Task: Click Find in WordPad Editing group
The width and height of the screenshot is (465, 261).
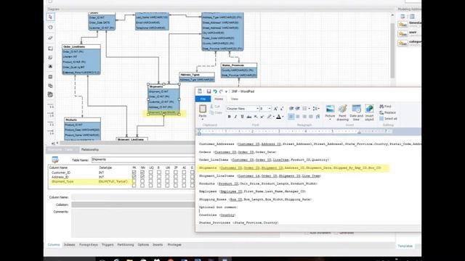Action: pyautogui.click(x=385, y=107)
